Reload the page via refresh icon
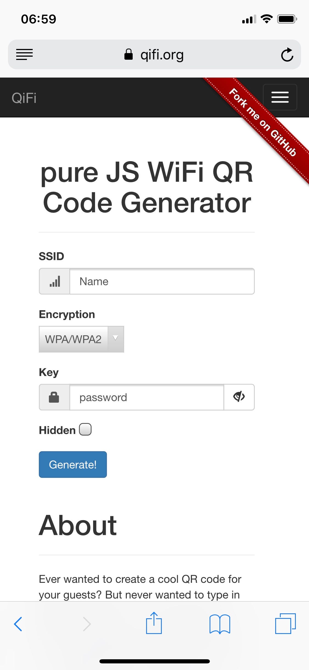This screenshot has height=670, width=309. tap(287, 54)
